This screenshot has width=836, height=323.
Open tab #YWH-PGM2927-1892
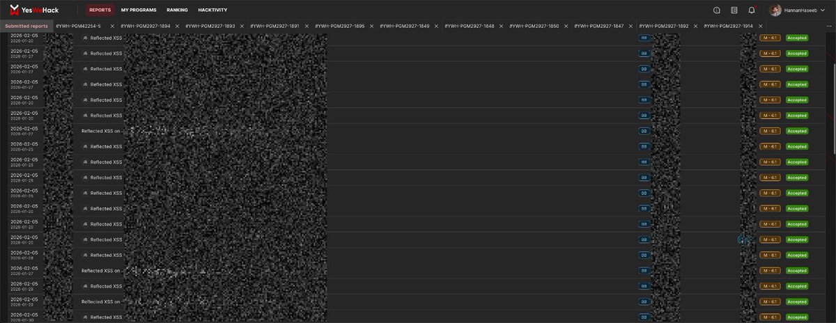pyautogui.click(x=664, y=26)
